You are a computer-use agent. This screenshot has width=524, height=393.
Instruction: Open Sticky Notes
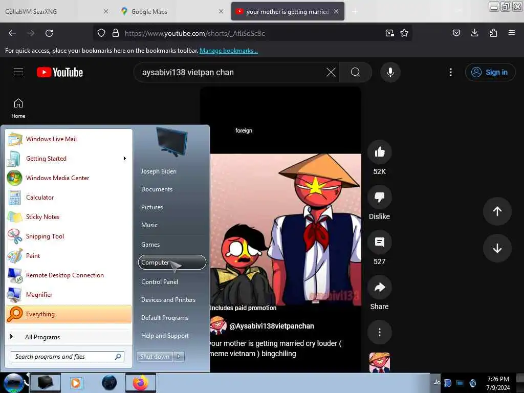[69, 216]
